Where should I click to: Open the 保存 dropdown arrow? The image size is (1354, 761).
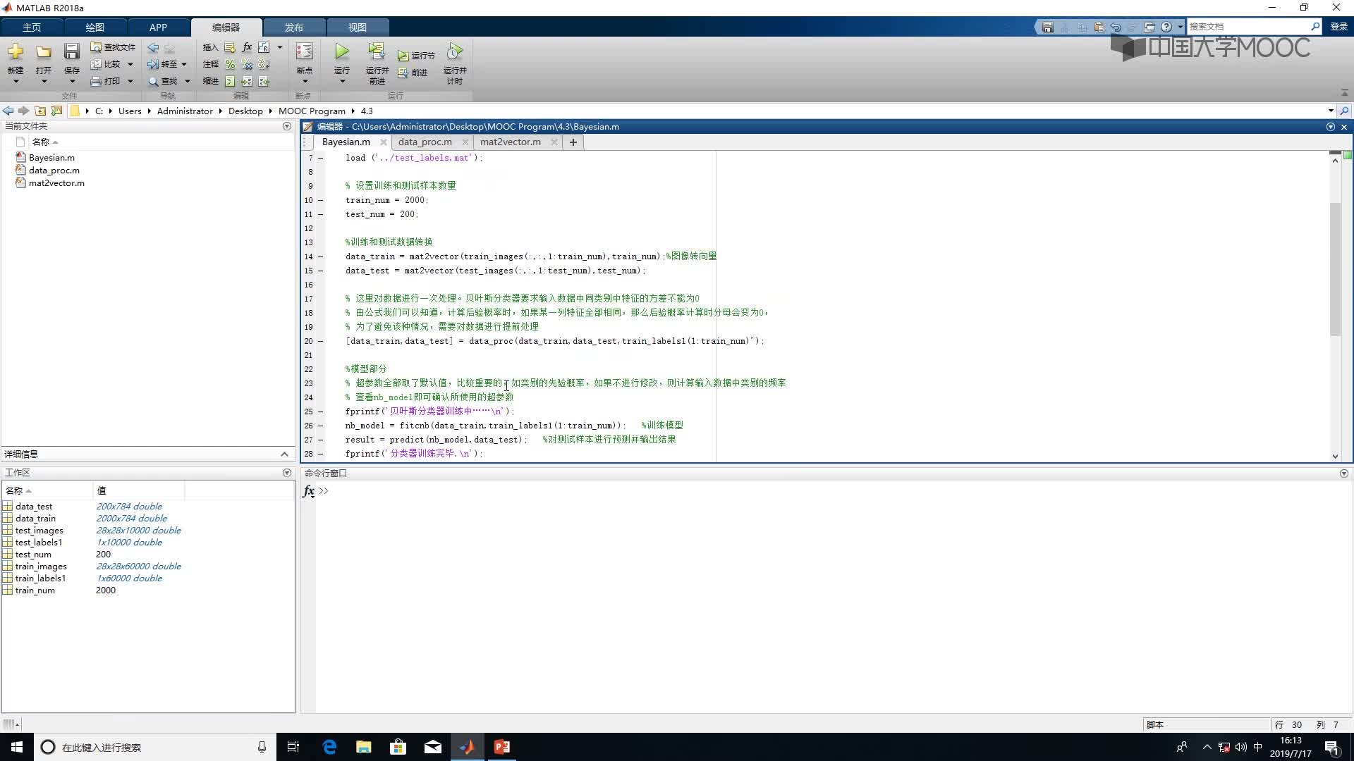(x=72, y=82)
